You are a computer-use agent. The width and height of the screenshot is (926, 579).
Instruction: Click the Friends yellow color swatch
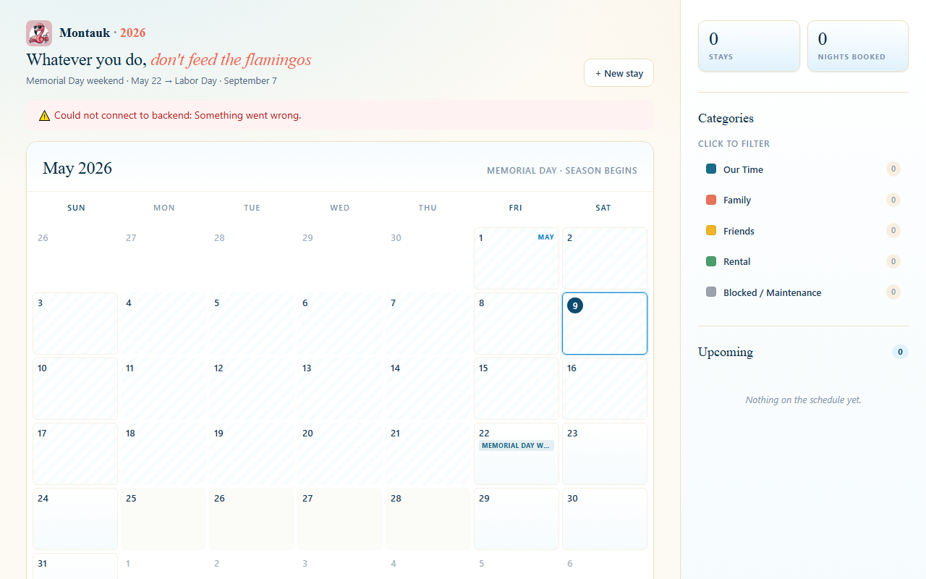coord(711,230)
